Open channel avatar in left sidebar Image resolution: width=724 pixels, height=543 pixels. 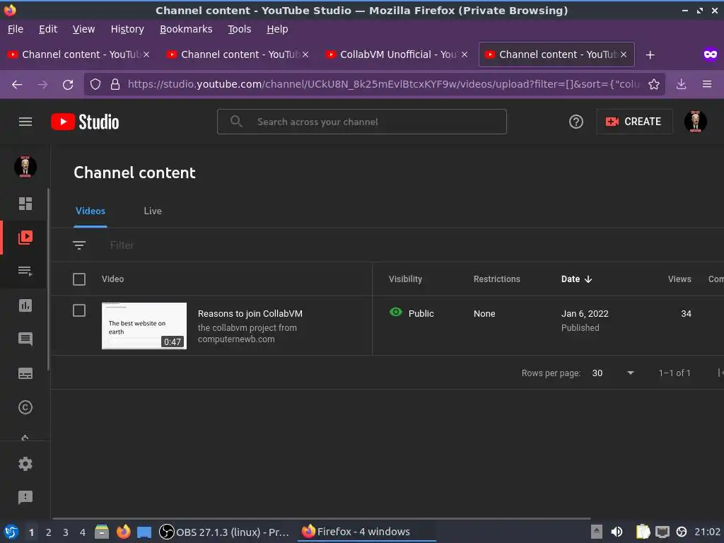(25, 167)
